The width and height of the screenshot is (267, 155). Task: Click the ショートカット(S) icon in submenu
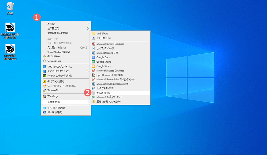click(93, 38)
